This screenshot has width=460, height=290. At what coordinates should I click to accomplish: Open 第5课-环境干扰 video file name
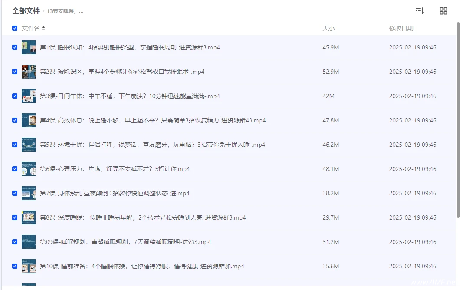coord(152,145)
